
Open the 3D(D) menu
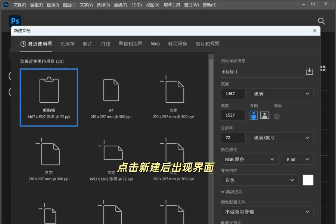point(137,5)
